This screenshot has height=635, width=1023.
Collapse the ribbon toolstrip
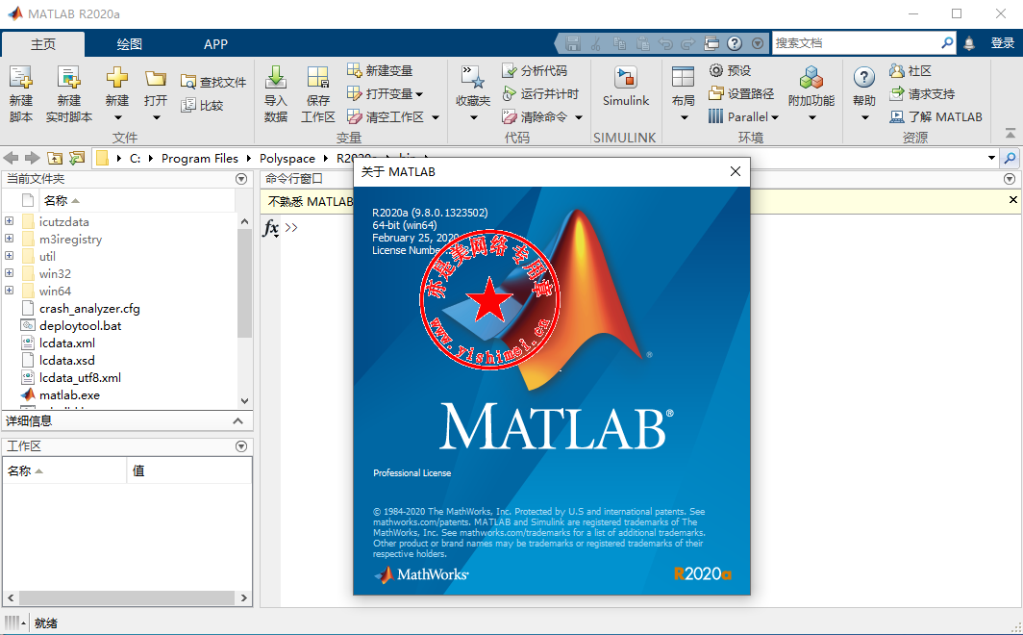1011,133
